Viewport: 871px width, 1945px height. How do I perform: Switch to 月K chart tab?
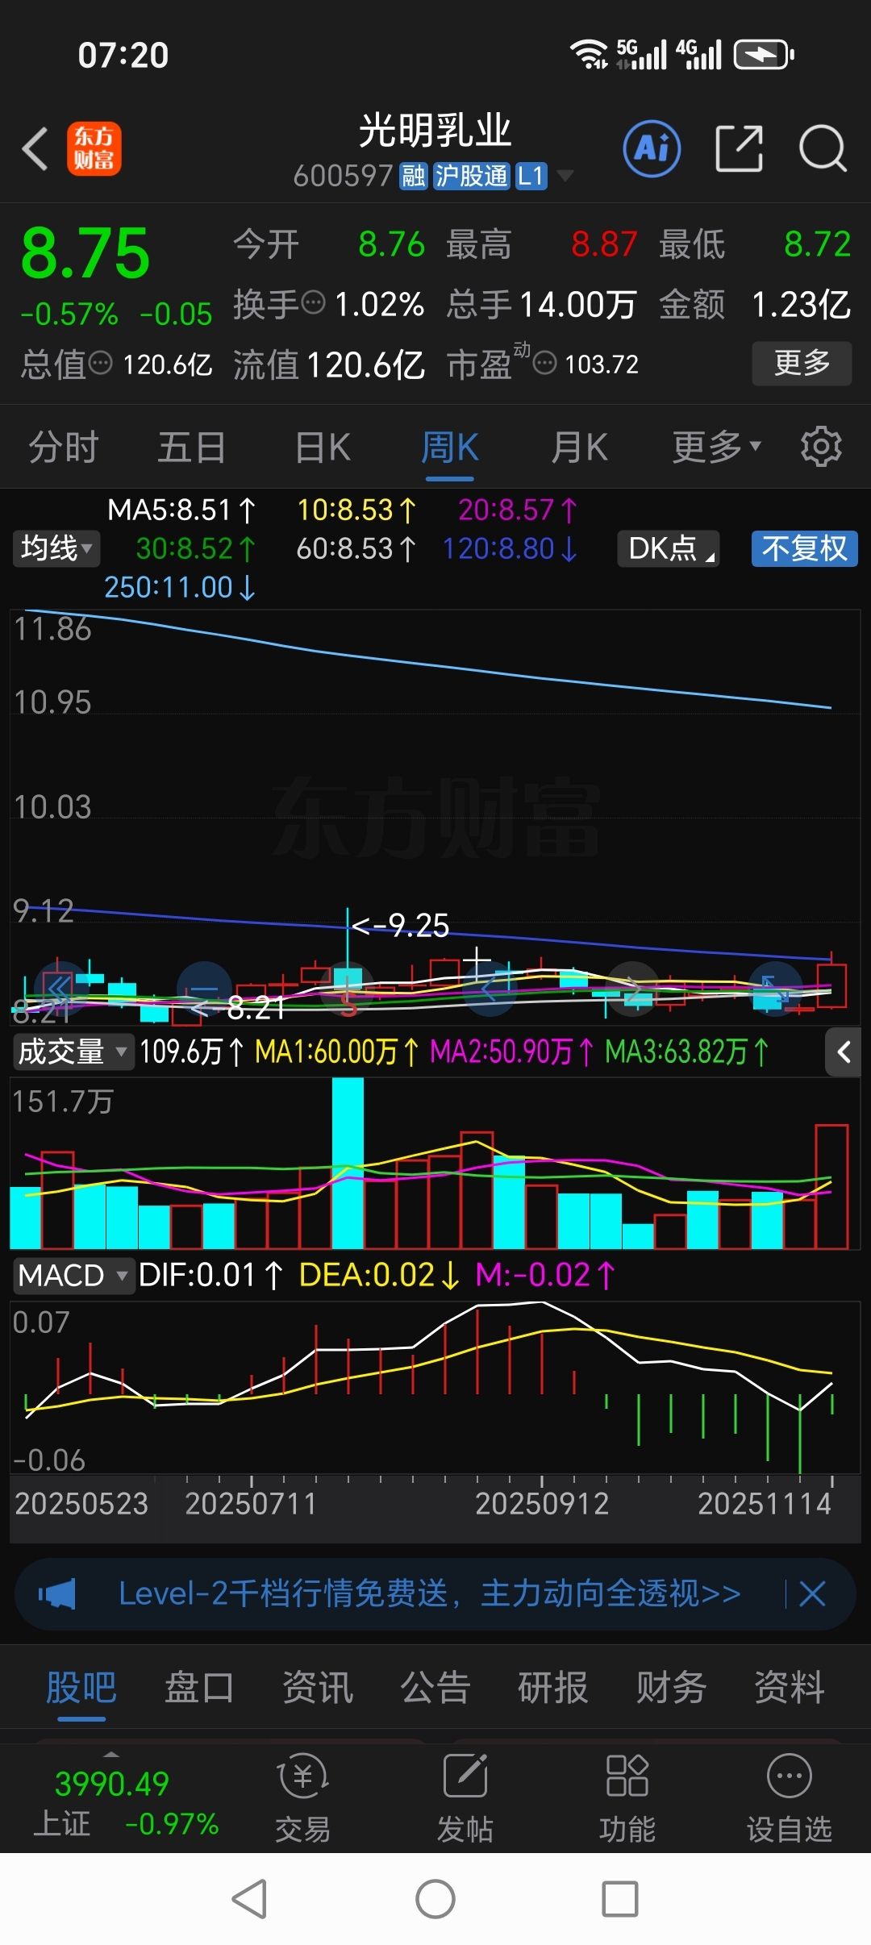coord(579,447)
